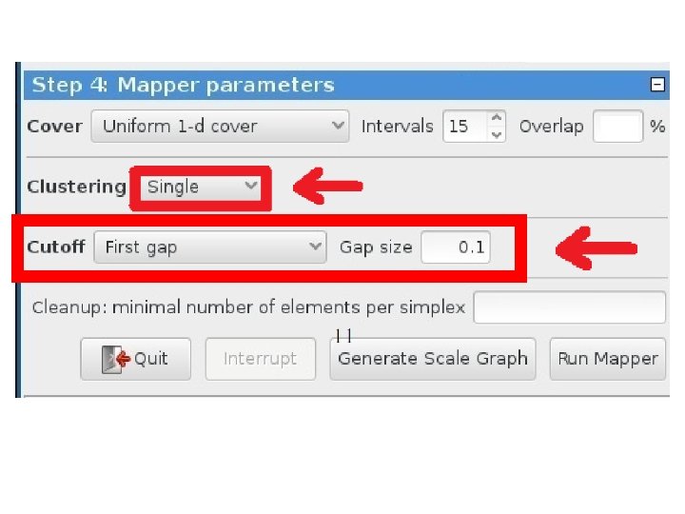Click the Quit button with door icon

point(136,359)
